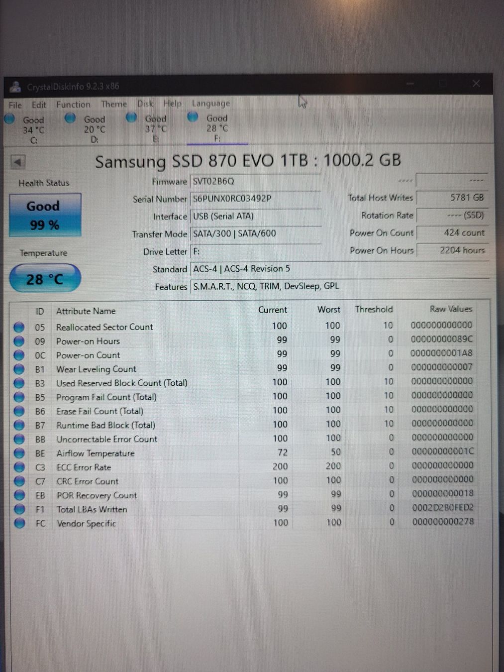504x672 pixels.
Task: Open the Theme menu
Action: coord(114,104)
